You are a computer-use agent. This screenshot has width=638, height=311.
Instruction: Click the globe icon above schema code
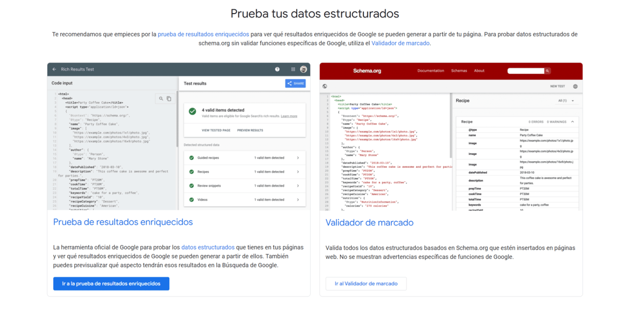tap(325, 86)
